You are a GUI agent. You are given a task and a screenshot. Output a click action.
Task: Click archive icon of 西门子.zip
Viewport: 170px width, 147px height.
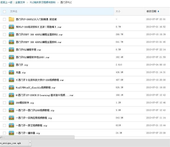point(11,65)
